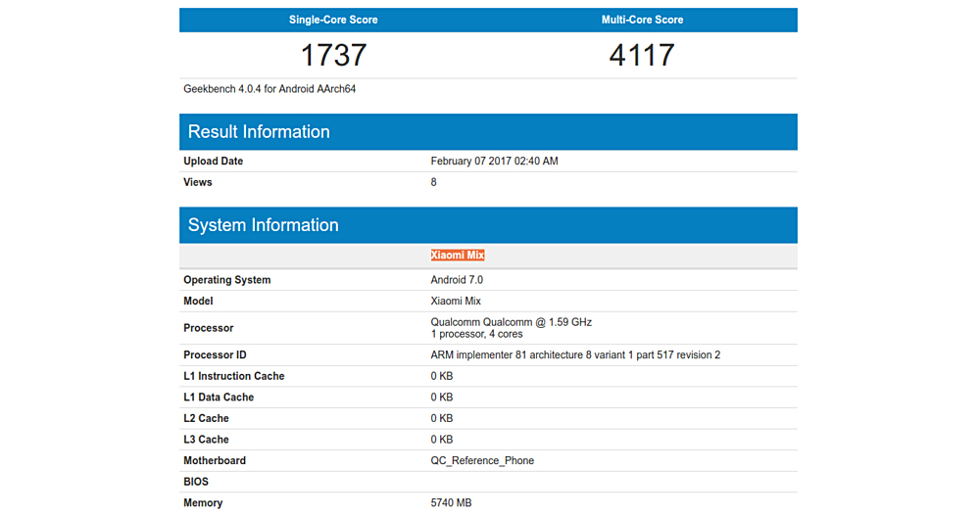980x516 pixels.
Task: Select the Qualcomm Qualcomm @ 1.59 GHz text
Action: (x=512, y=322)
